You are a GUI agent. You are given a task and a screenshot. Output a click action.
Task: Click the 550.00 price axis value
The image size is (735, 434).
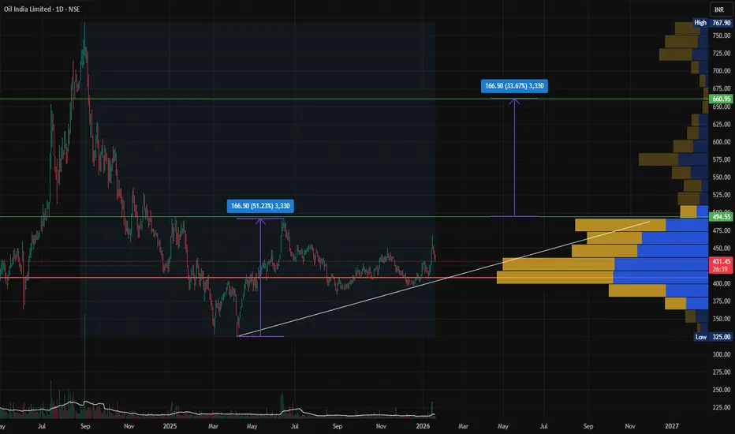coord(722,178)
